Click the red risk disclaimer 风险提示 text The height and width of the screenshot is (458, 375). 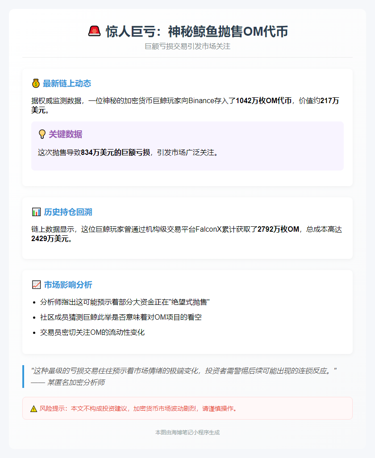[139, 408]
